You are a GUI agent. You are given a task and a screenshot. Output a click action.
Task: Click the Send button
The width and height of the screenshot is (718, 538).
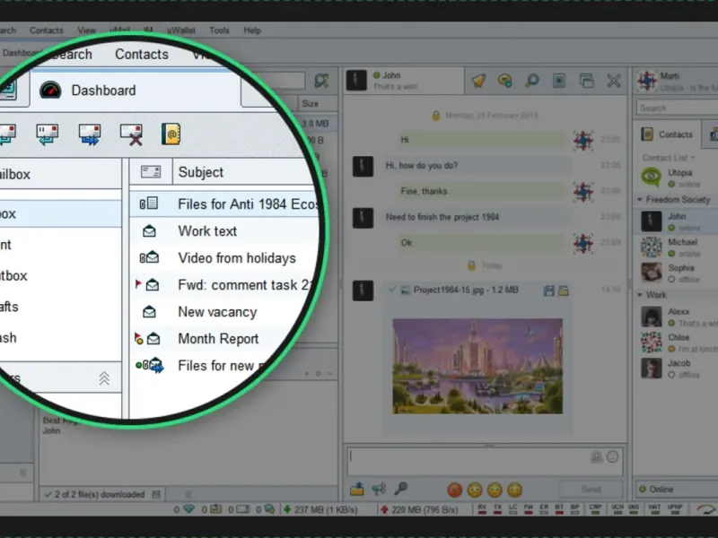pyautogui.click(x=591, y=489)
